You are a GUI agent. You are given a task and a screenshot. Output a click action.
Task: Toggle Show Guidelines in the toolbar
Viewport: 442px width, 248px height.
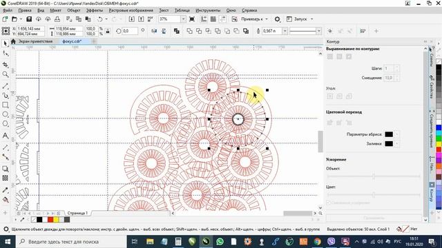click(222, 19)
